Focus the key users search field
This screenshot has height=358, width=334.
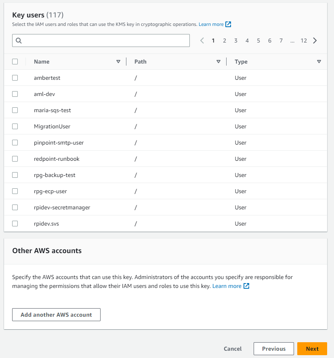pyautogui.click(x=105, y=40)
